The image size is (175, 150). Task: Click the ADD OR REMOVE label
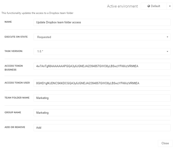tap(15, 127)
